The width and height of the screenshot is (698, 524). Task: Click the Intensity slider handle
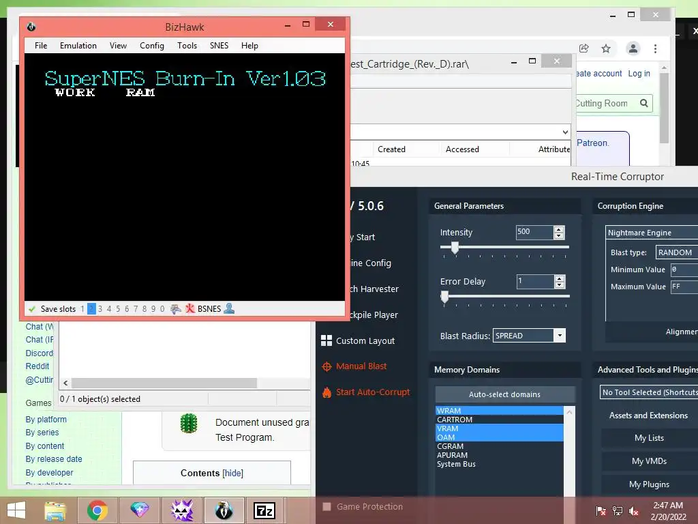(x=455, y=248)
